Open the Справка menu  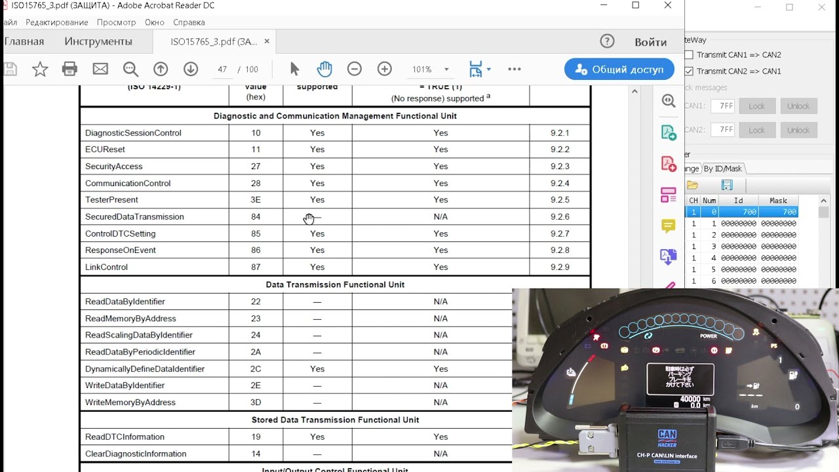click(x=189, y=22)
